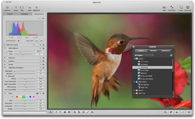Collapse the White Balance section
This screenshot has height=119, width=195.
pyautogui.click(x=5, y=48)
